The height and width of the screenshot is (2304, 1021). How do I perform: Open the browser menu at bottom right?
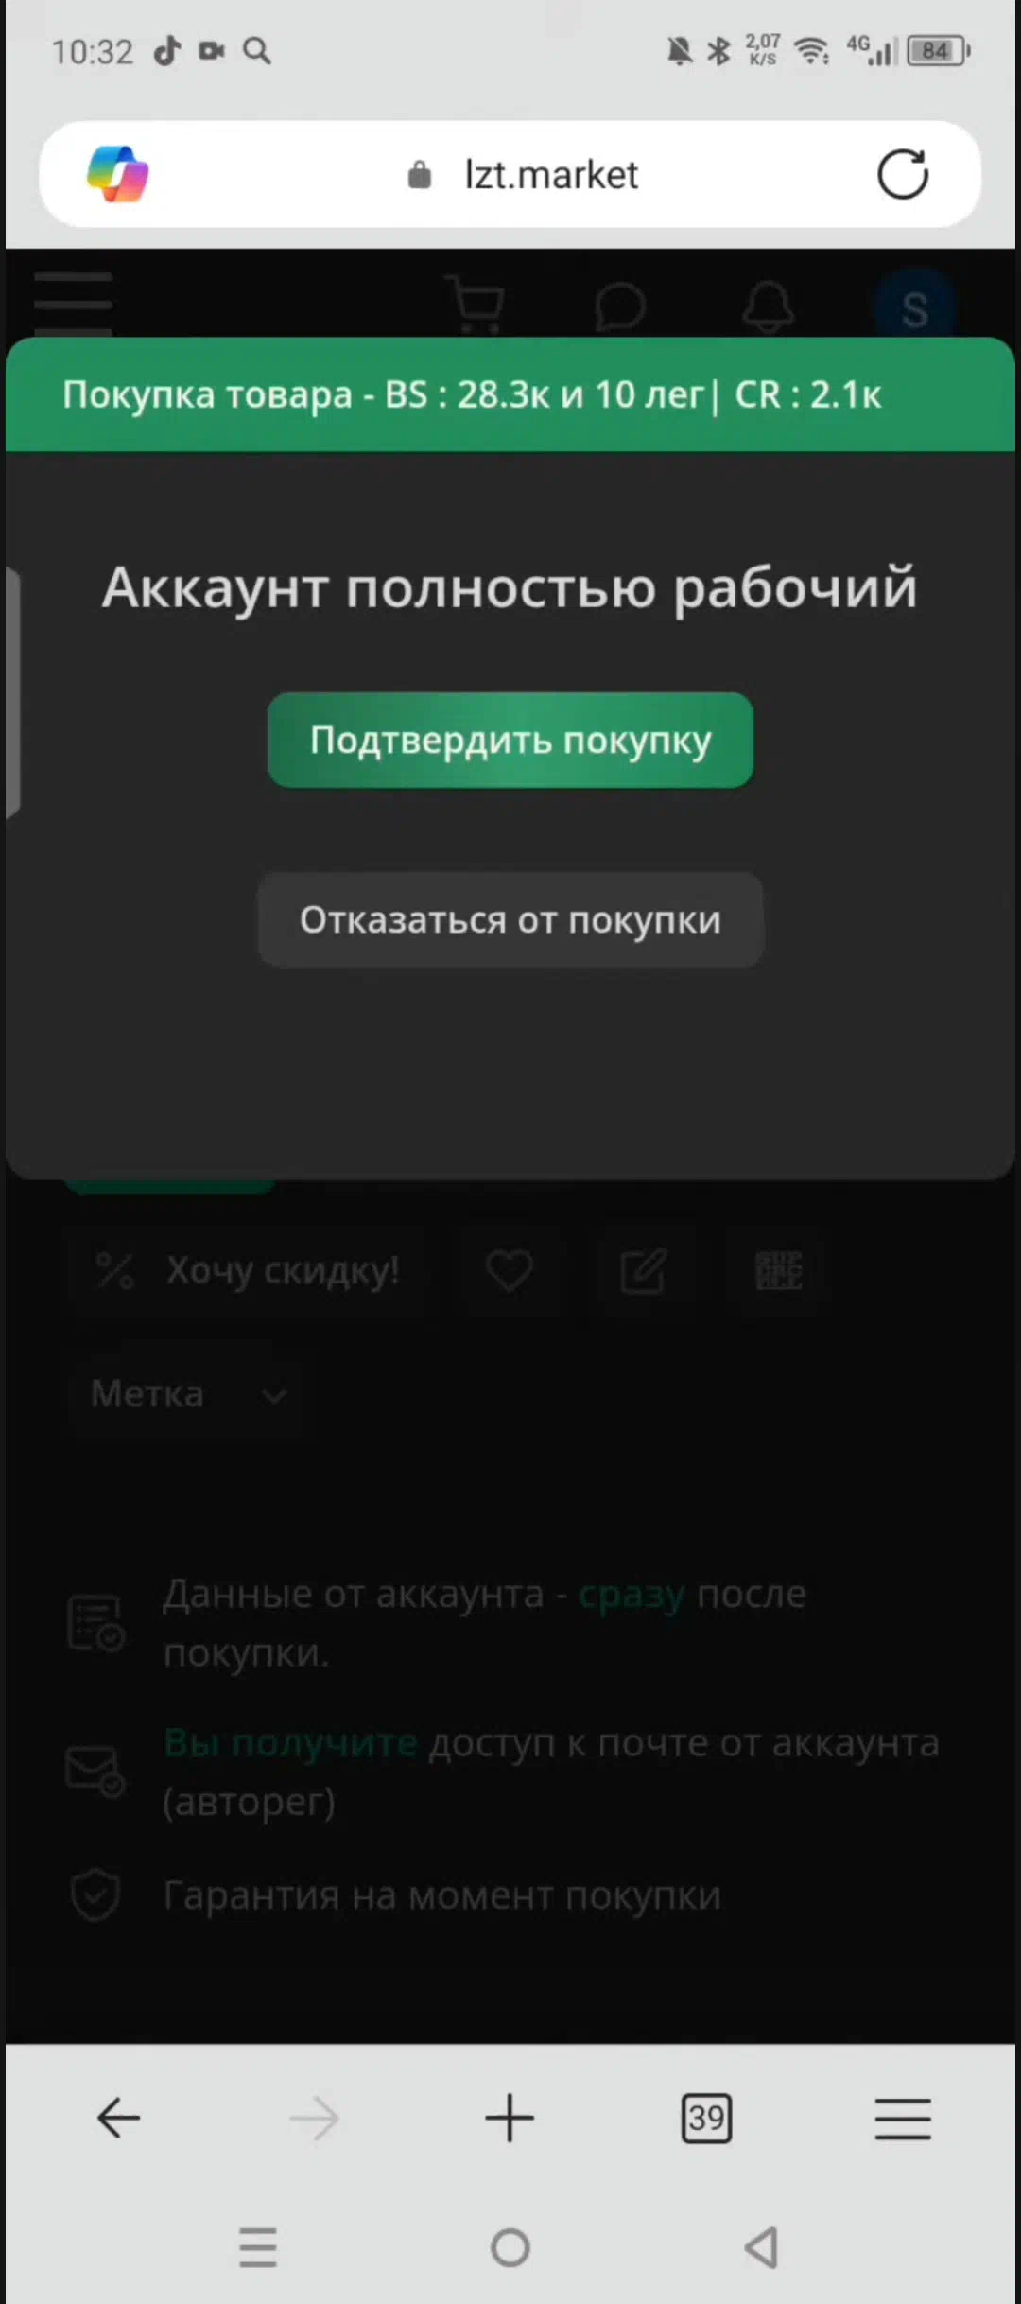point(903,2118)
